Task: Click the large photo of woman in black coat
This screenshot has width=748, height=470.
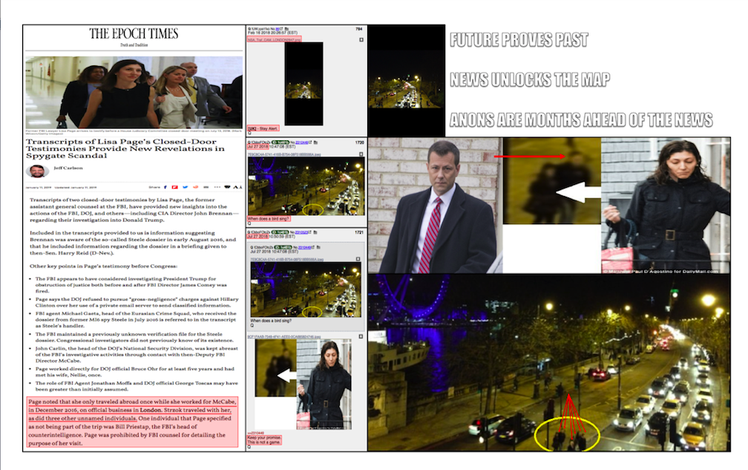Action: coord(666,205)
